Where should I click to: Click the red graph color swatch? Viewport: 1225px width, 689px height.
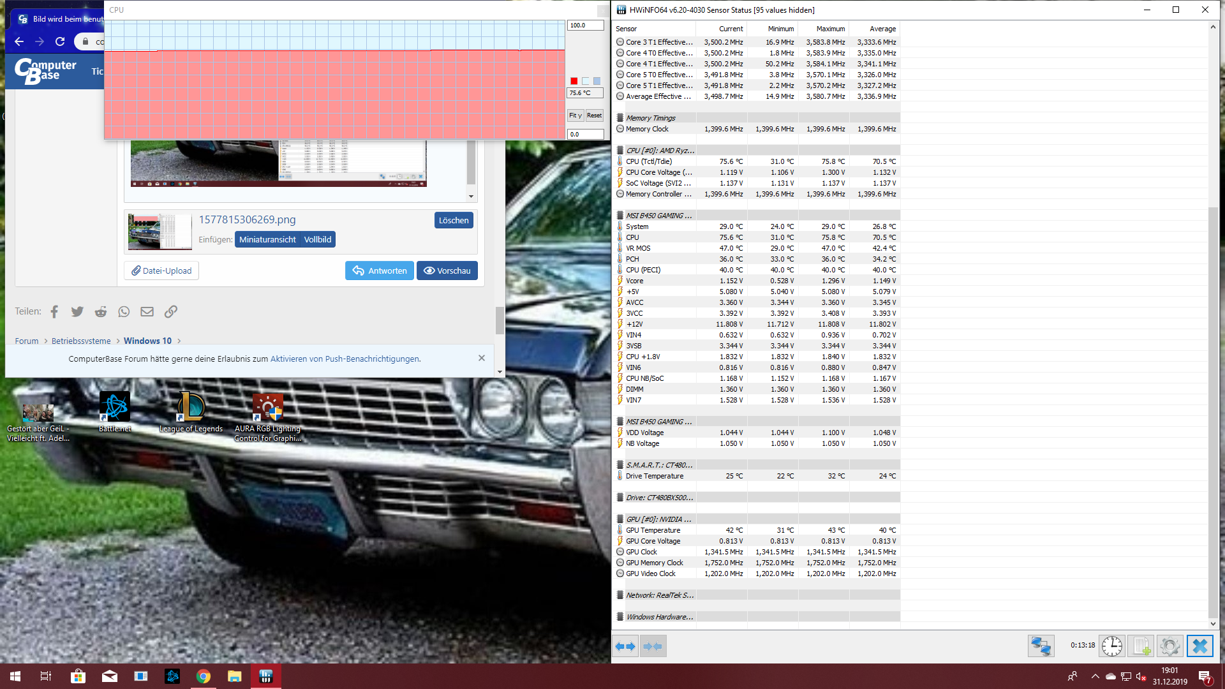point(574,81)
